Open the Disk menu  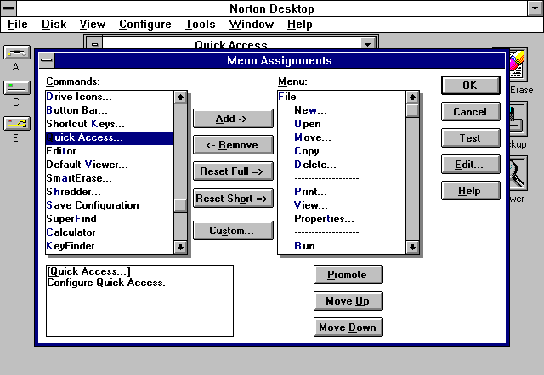coord(54,25)
